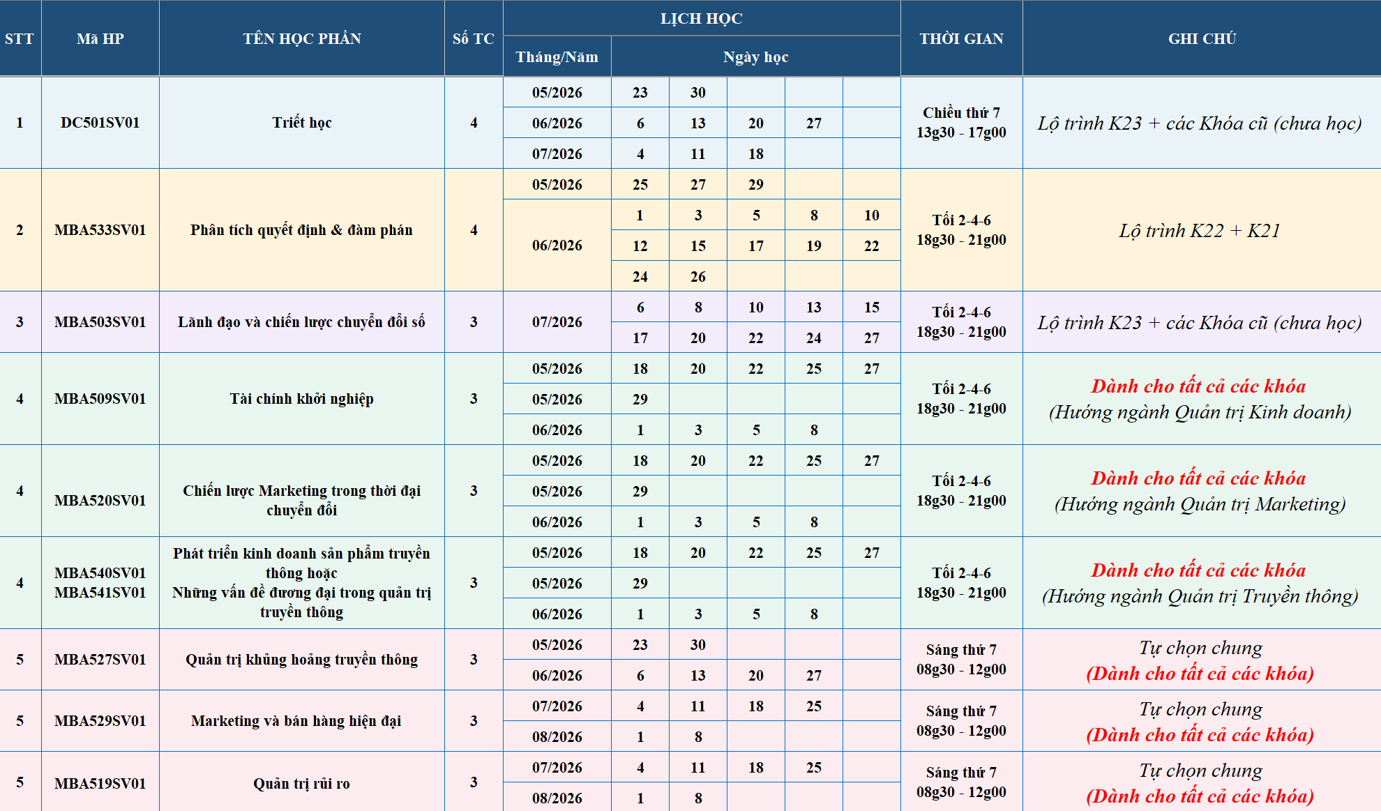Select the LỊCH HỌC header cell
Image resolution: width=1381 pixels, height=811 pixels.
click(x=700, y=19)
